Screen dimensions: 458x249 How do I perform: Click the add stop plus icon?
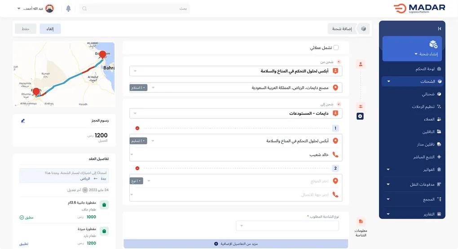(x=360, y=116)
